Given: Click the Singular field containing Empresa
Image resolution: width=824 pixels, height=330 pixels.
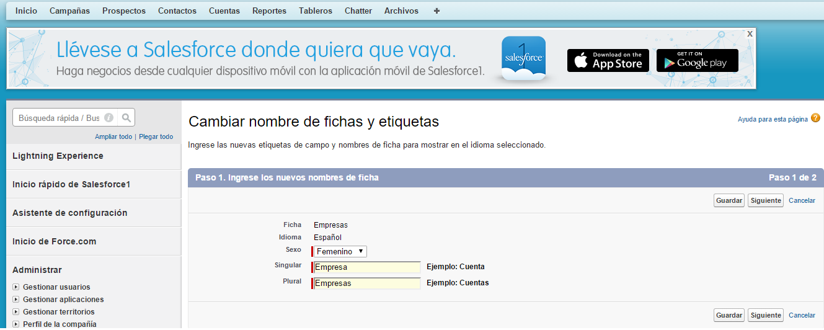Looking at the screenshot, I should 366,267.
